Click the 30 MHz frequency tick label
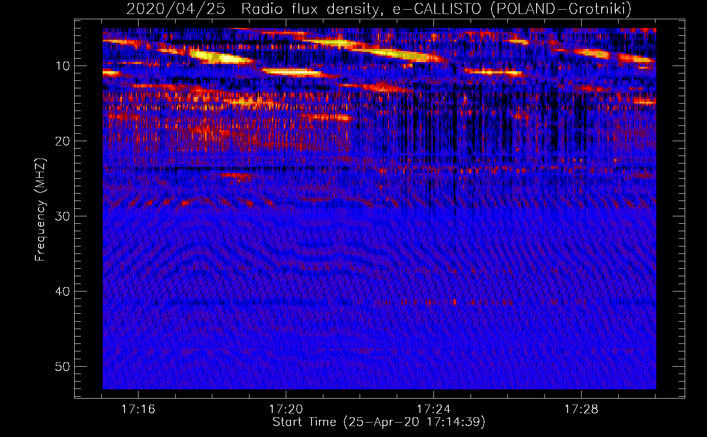This screenshot has width=707, height=437. coord(63,216)
